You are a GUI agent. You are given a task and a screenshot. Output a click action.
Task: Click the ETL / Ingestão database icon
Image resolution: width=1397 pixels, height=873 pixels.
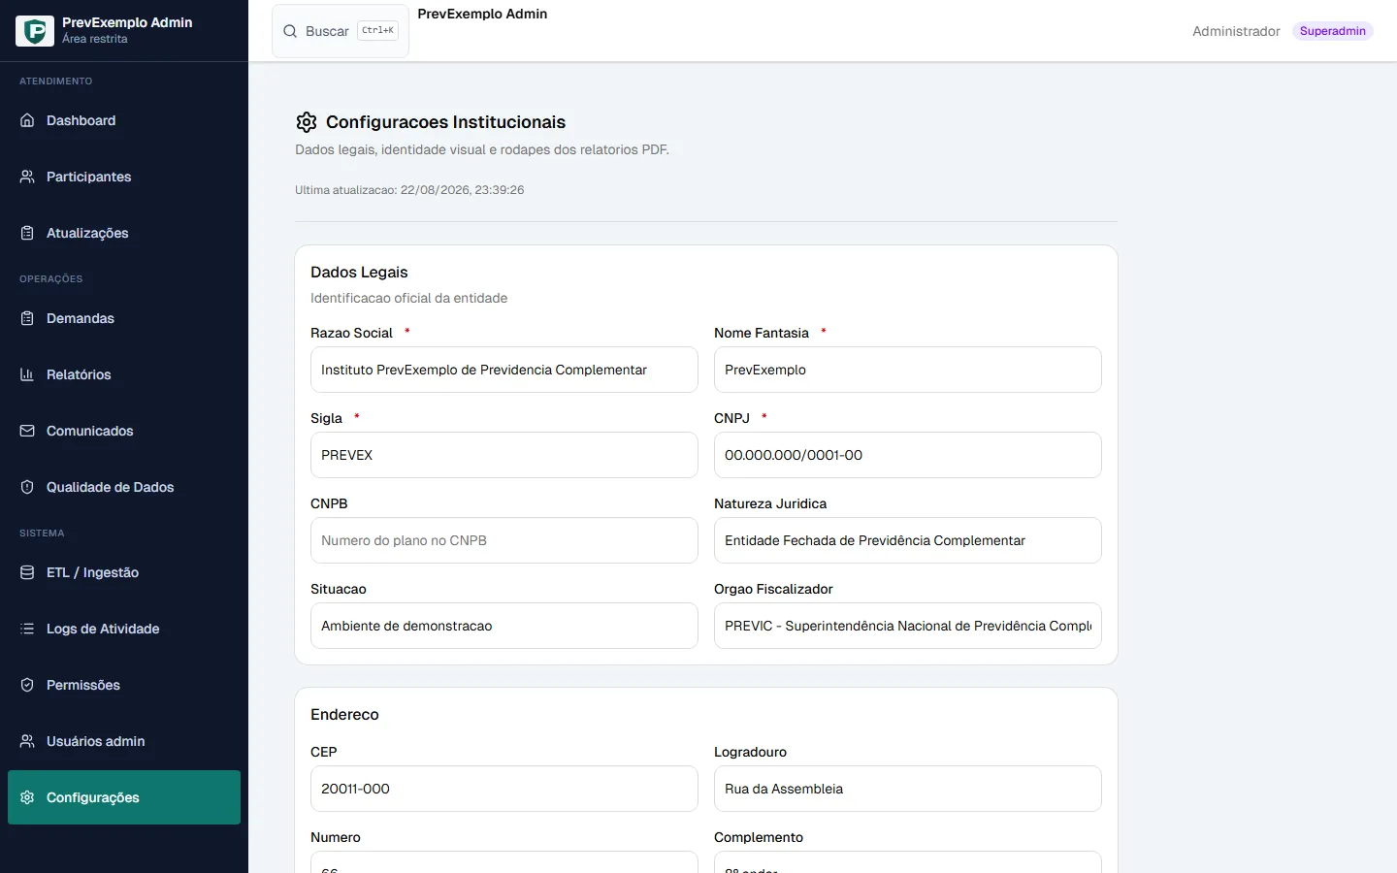[x=27, y=572]
